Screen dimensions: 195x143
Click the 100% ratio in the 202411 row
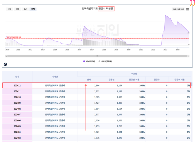pos(142,91)
